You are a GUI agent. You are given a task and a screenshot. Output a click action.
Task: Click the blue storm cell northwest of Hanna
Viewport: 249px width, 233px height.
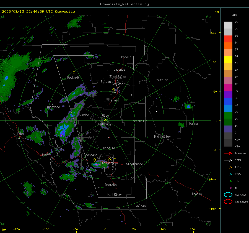(x=188, y=106)
